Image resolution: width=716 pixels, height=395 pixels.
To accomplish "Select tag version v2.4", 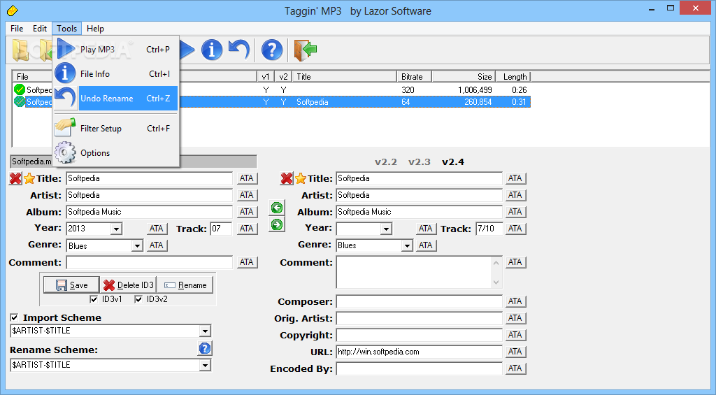I will point(453,161).
